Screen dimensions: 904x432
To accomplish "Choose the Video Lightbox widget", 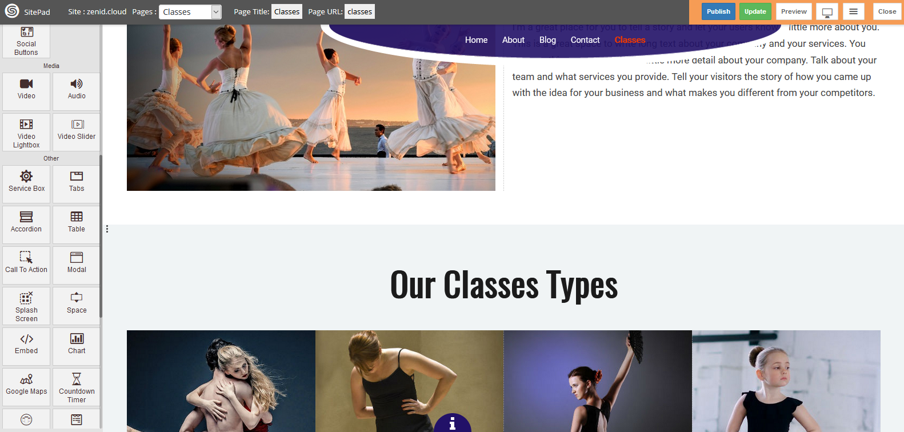I will point(26,132).
